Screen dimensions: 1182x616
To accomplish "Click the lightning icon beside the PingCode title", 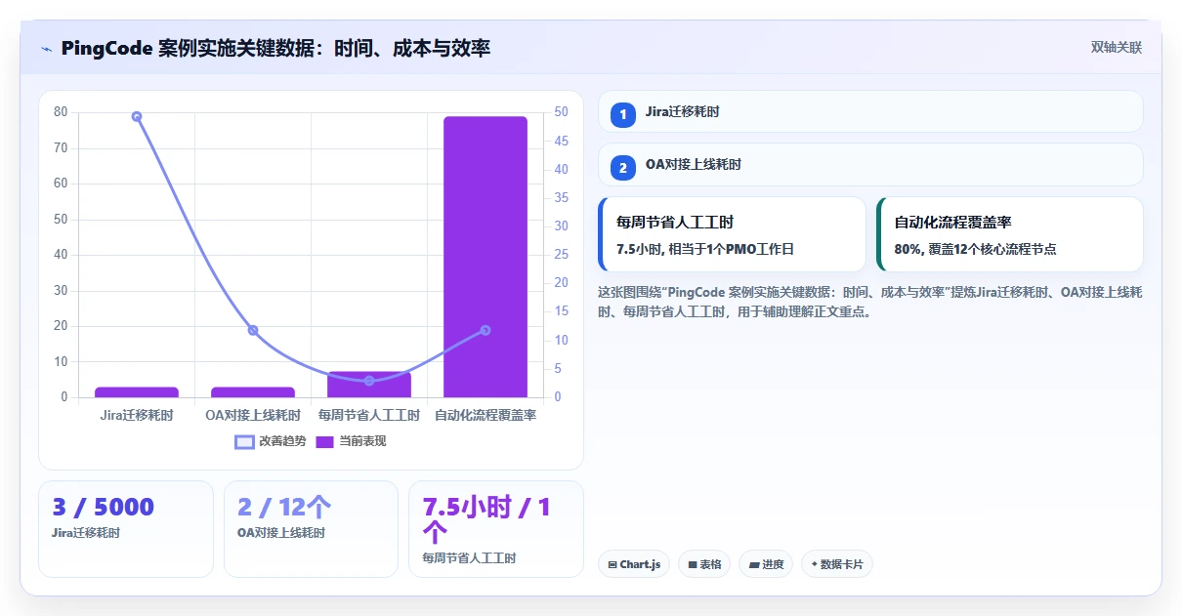I will (46, 48).
